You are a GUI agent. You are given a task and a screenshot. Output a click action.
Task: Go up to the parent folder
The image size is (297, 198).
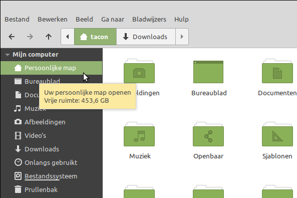(49, 37)
